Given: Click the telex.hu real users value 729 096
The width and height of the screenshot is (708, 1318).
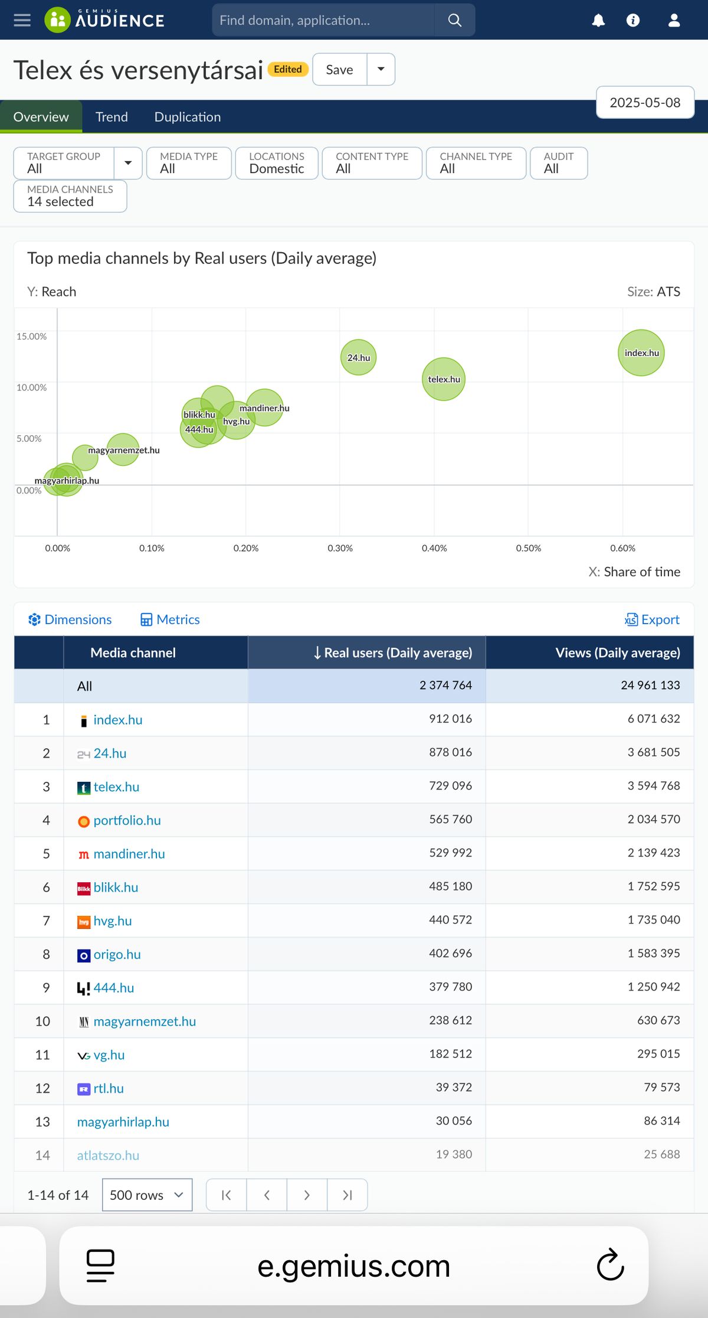Looking at the screenshot, I should coord(450,785).
